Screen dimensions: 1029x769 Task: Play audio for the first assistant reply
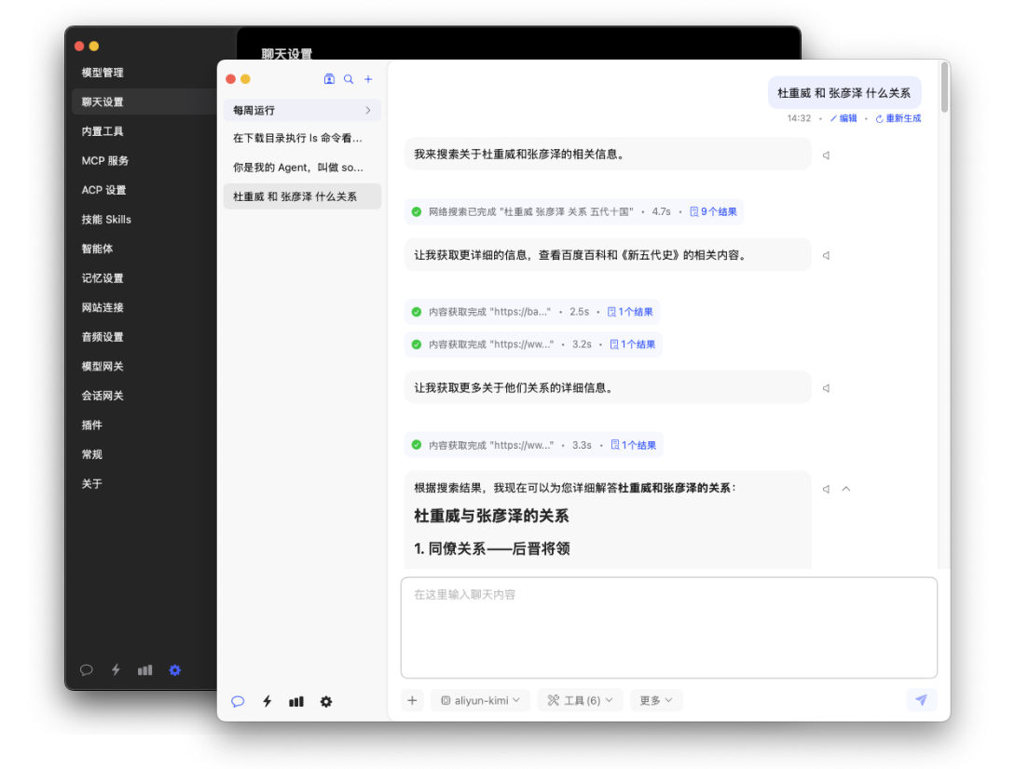(826, 155)
